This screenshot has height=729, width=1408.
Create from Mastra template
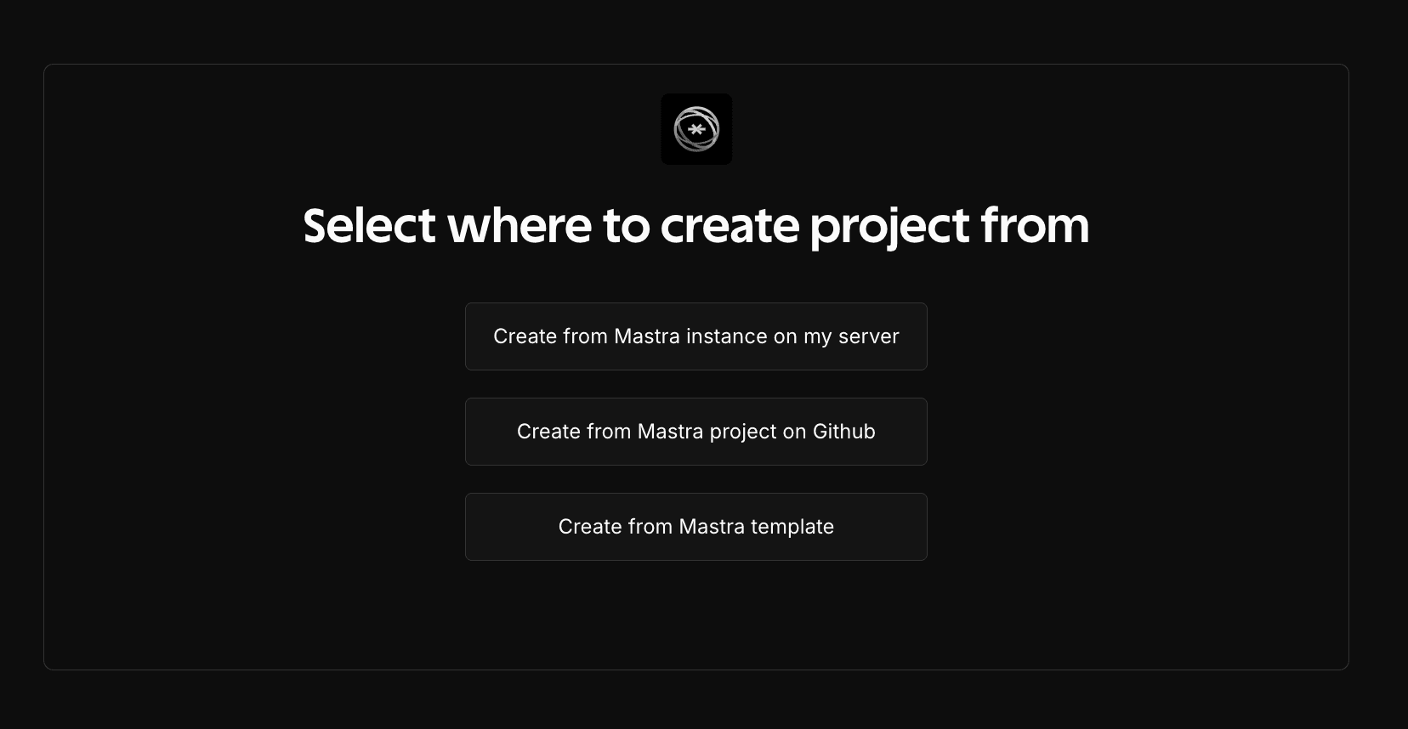(x=695, y=527)
